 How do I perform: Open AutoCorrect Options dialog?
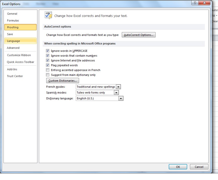click(x=139, y=35)
